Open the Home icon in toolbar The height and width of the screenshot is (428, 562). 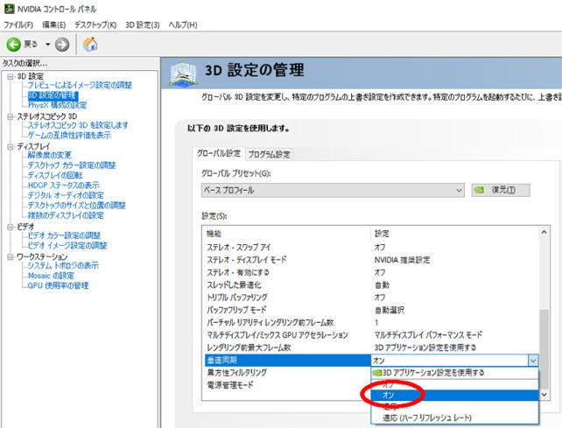tap(90, 45)
